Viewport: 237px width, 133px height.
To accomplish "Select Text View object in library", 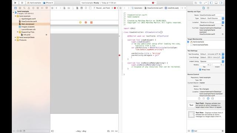I will point(206,115).
